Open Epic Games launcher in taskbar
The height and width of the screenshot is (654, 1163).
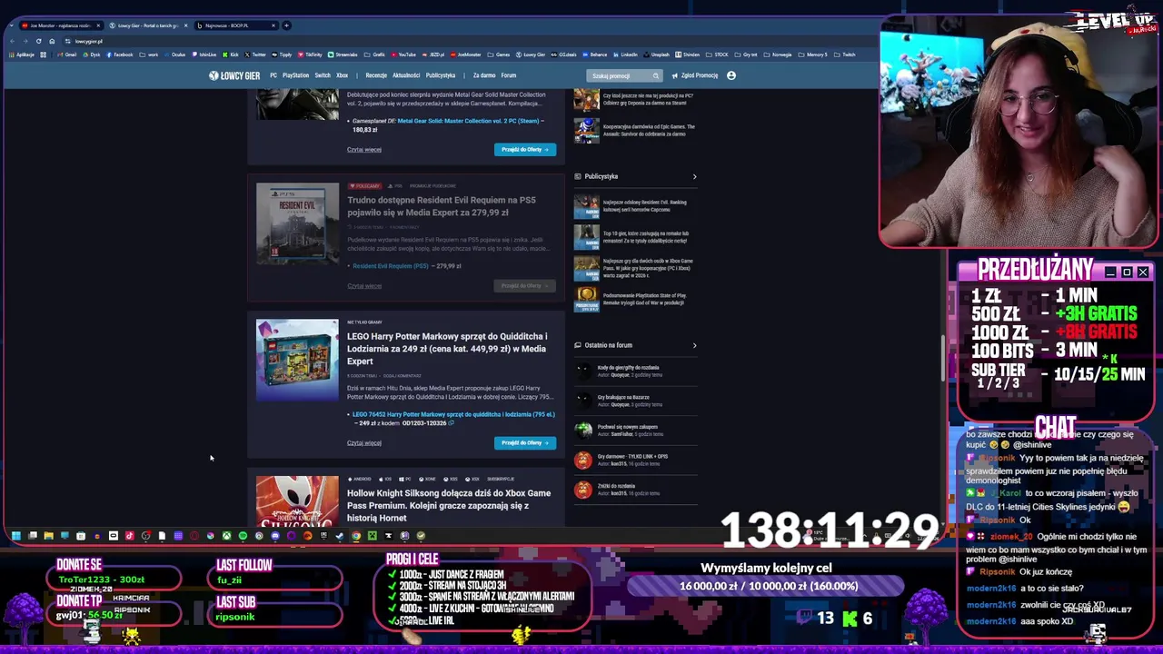tap(323, 536)
